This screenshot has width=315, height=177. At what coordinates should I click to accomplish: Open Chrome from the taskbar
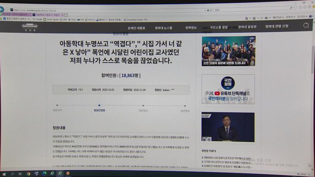[x=28, y=173]
